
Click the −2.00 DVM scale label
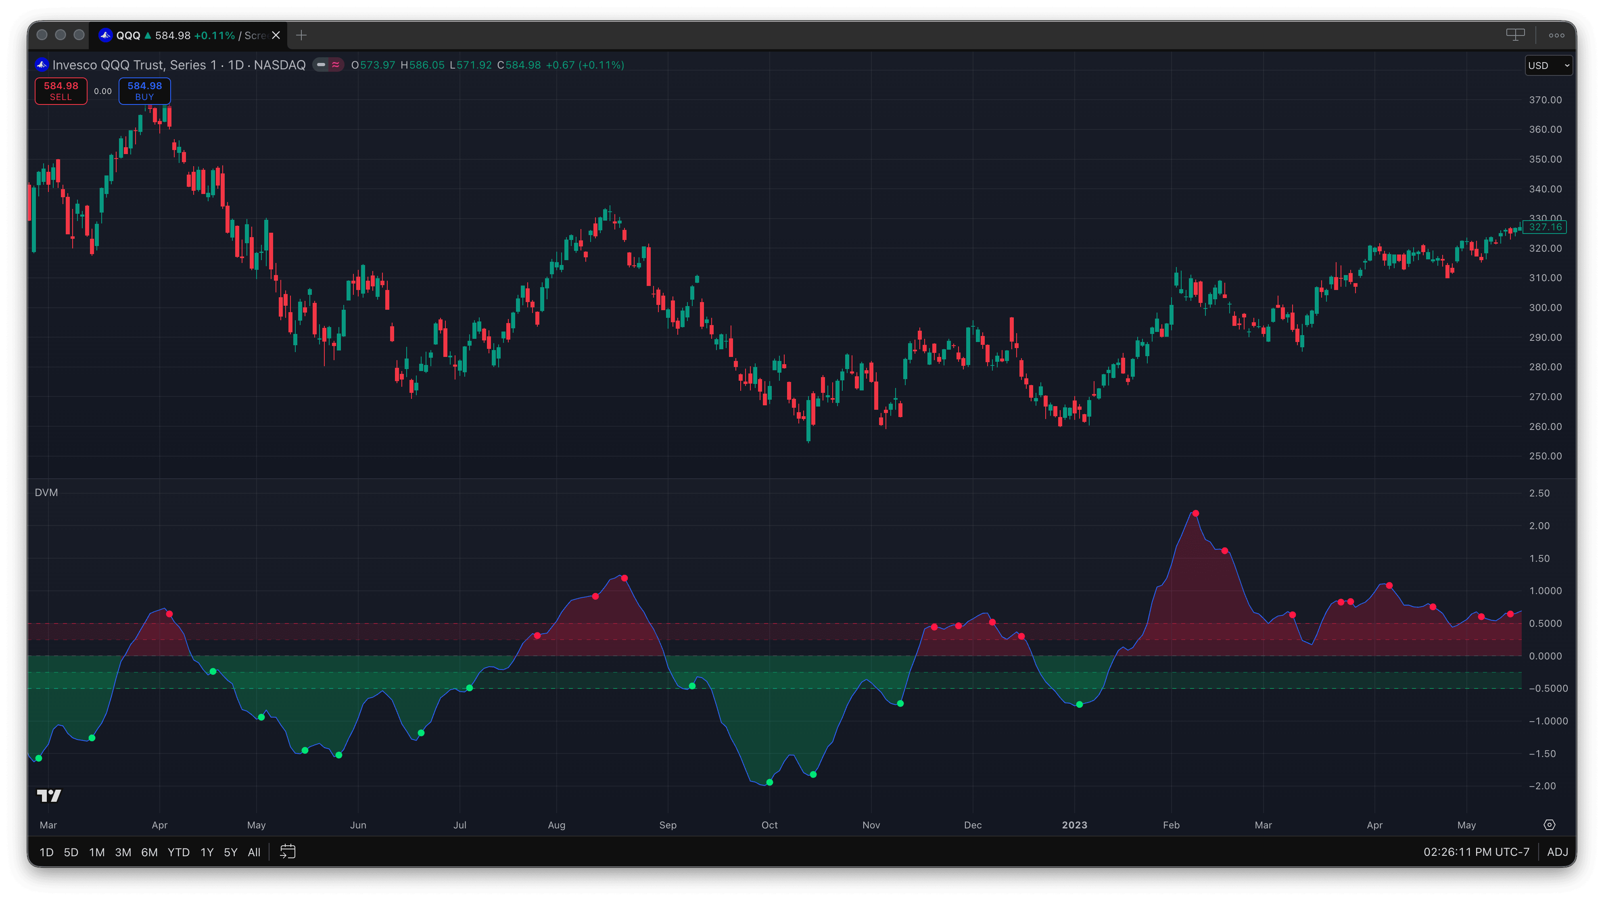pos(1542,786)
